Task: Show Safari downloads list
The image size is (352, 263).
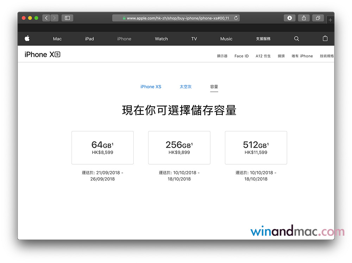Action: click(x=289, y=18)
